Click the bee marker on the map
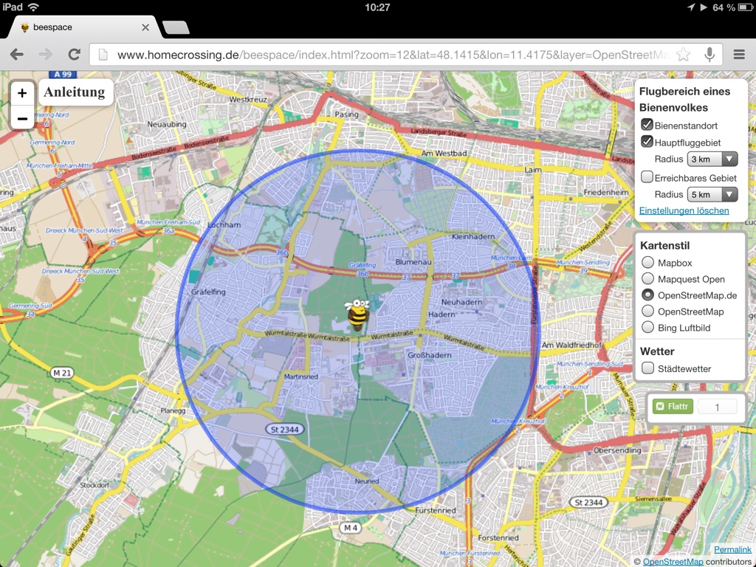756x567 pixels. click(357, 315)
